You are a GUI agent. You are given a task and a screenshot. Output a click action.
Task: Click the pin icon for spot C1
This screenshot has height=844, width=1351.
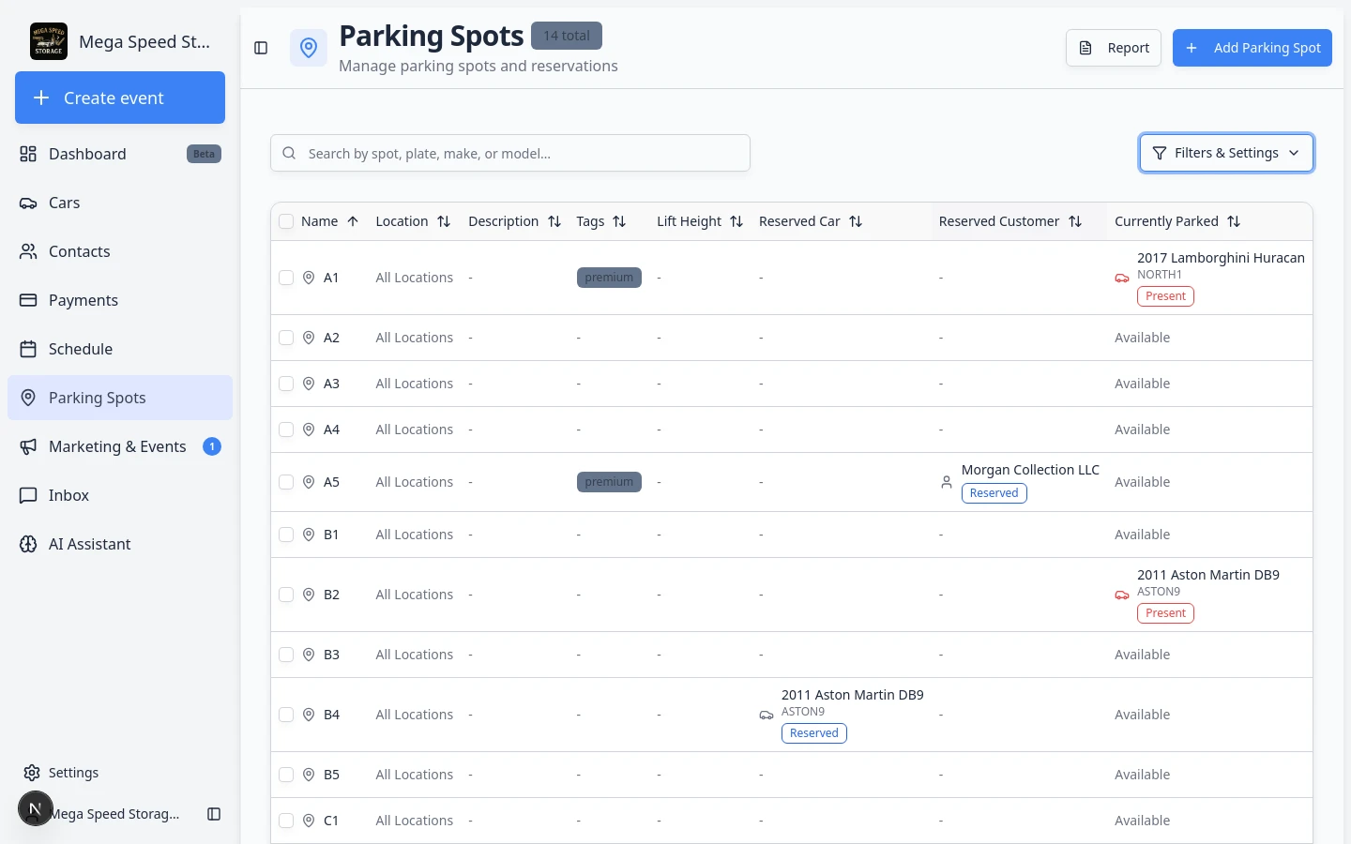pyautogui.click(x=309, y=821)
